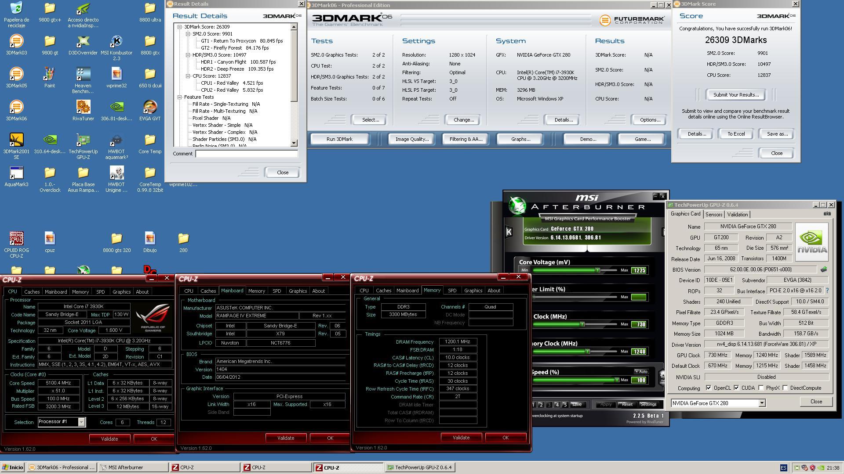Image resolution: width=844 pixels, height=474 pixels.
Task: Open the AquaMark3 desktop shortcut
Action: pos(16,177)
